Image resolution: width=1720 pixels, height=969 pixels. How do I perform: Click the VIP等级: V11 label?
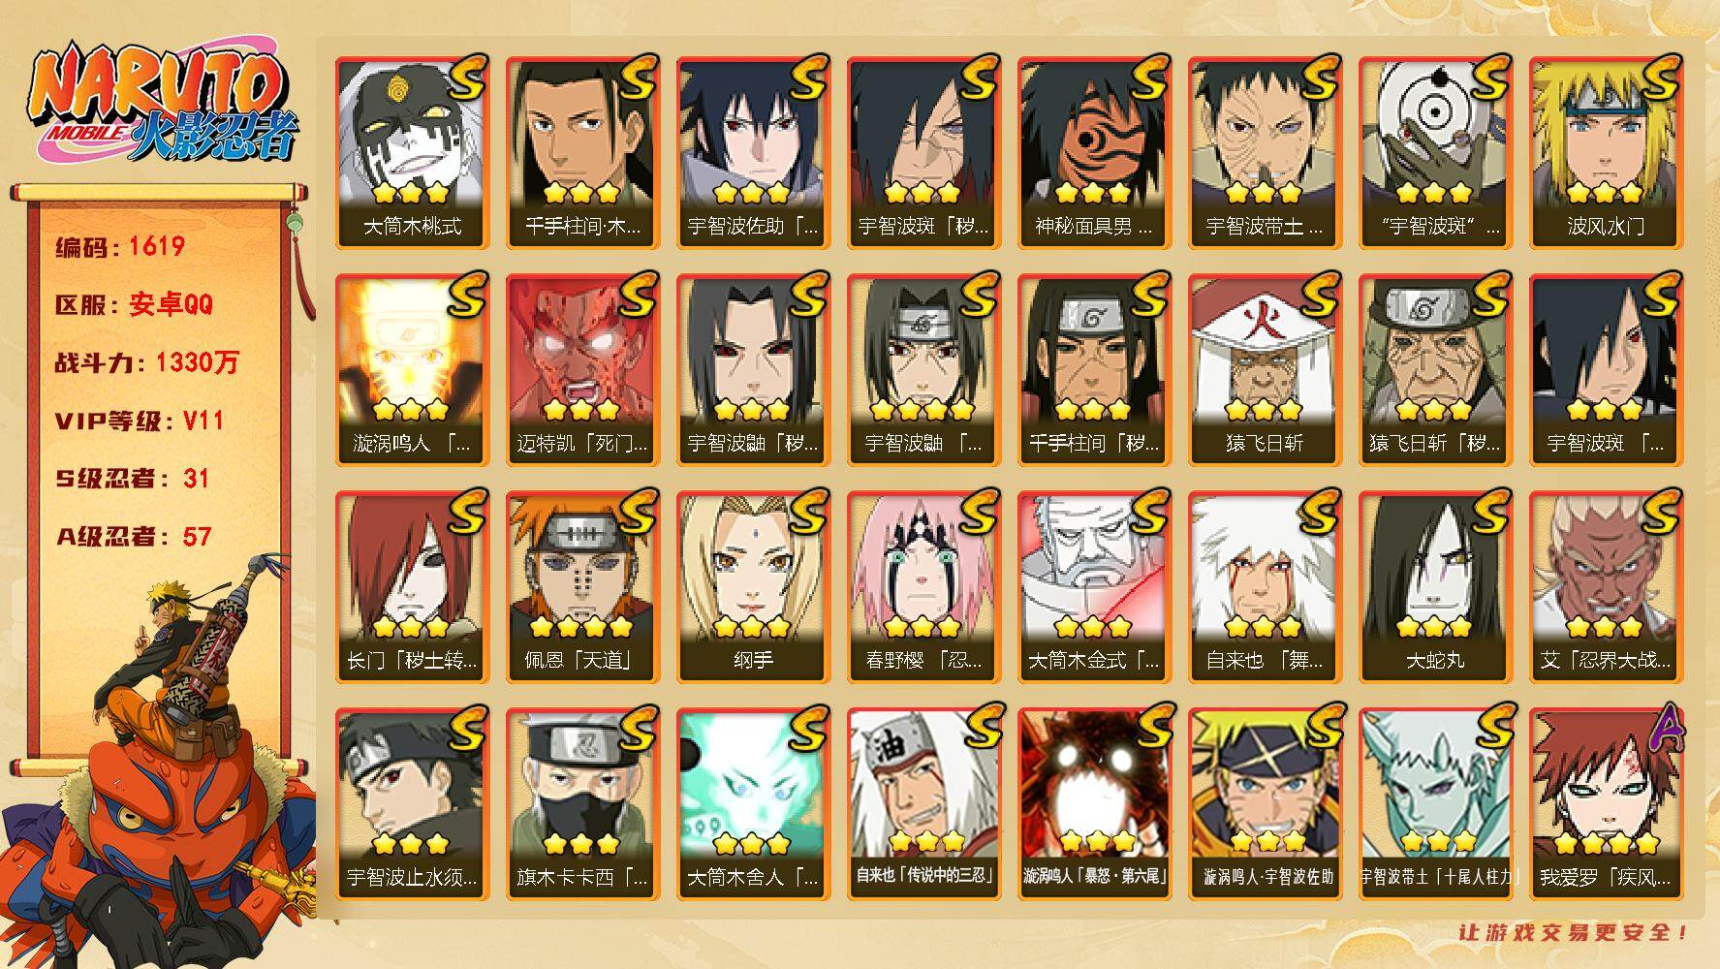(140, 422)
